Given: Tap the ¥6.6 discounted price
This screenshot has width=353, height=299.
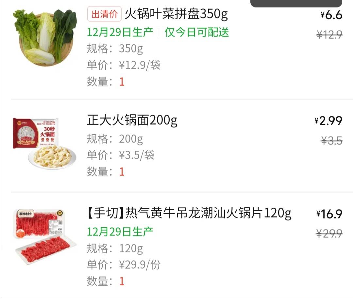Looking at the screenshot, I should point(331,15).
